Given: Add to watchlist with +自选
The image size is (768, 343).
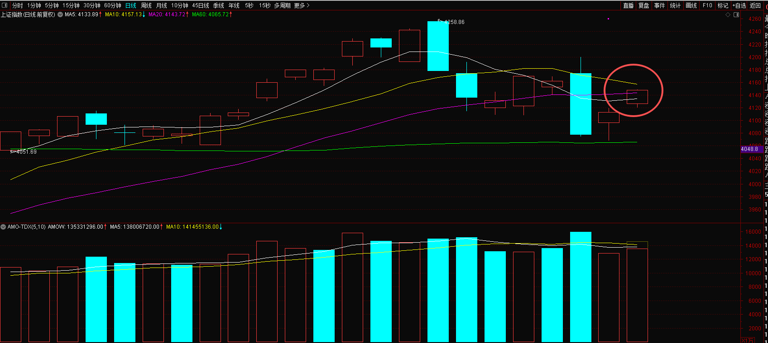Looking at the screenshot, I should coord(739,5).
